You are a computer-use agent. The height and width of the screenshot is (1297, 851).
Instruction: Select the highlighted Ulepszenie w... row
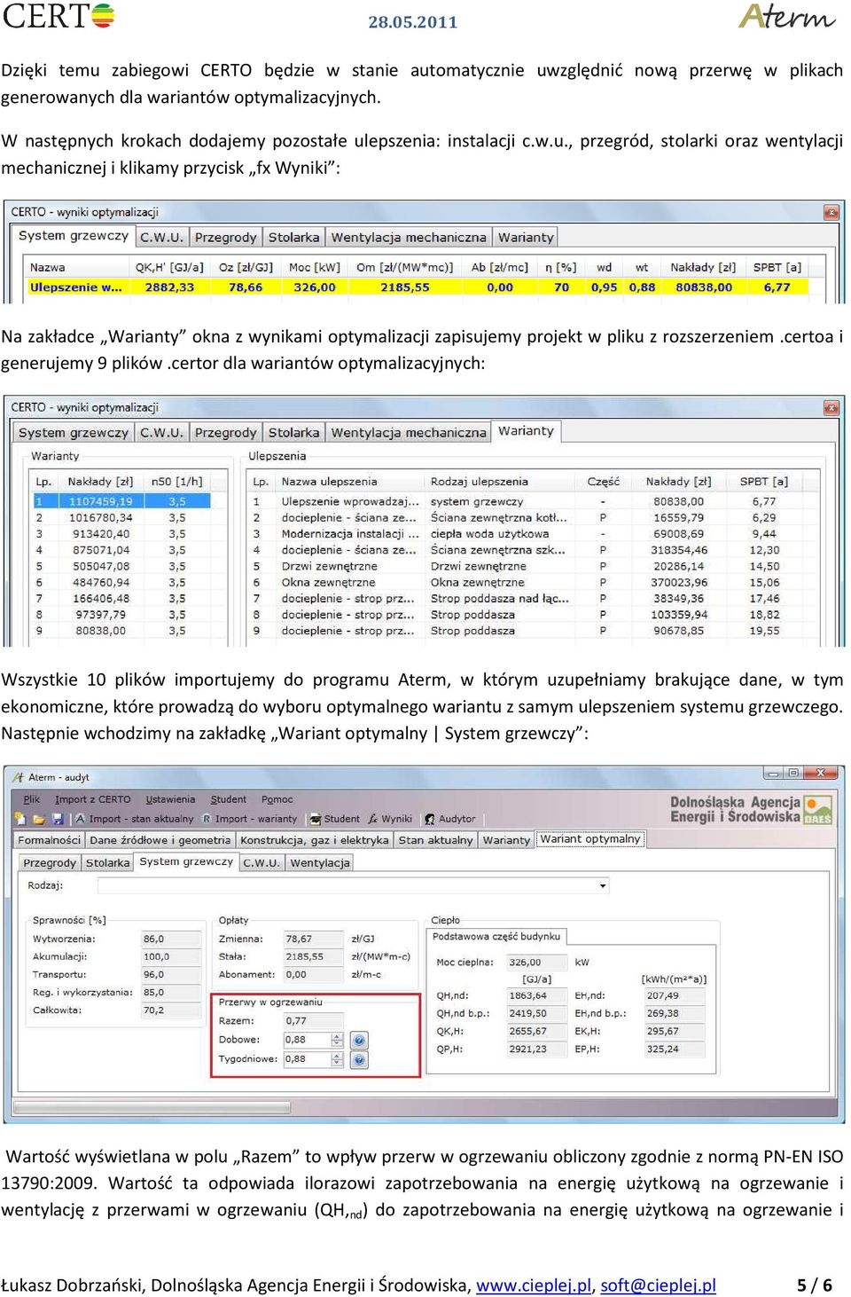click(420, 287)
